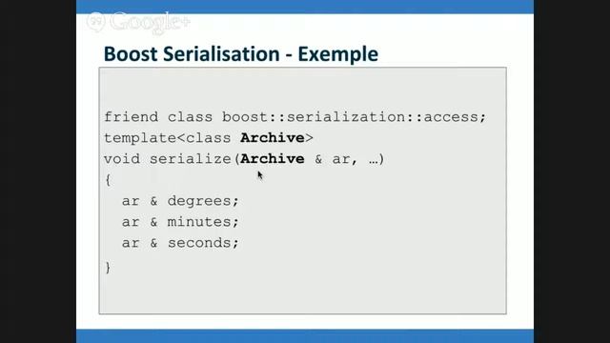610x343 pixels.
Task: Click the closing curly brace
Action: [108, 268]
